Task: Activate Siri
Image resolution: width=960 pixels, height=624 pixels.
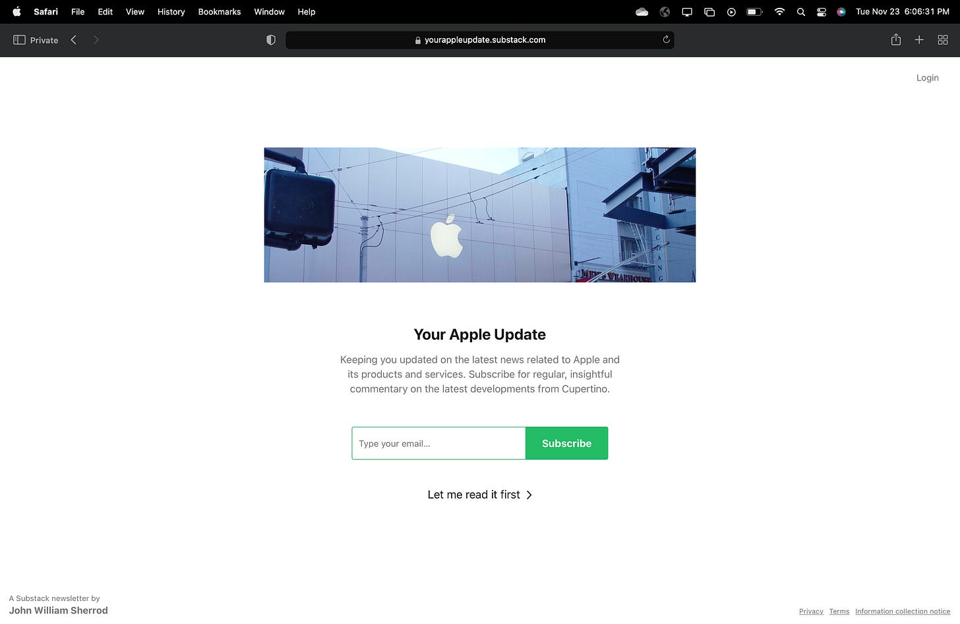Action: pyautogui.click(x=841, y=12)
